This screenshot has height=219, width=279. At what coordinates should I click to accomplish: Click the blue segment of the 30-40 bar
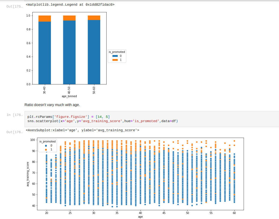(44, 54)
